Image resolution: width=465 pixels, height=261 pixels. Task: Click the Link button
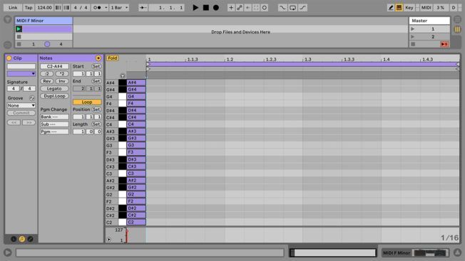point(13,8)
